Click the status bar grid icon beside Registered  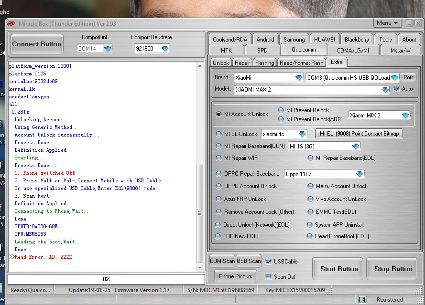coord(362,300)
